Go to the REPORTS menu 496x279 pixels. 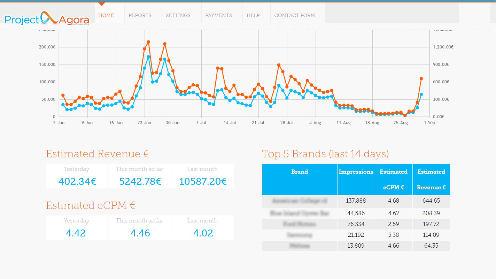tap(140, 15)
